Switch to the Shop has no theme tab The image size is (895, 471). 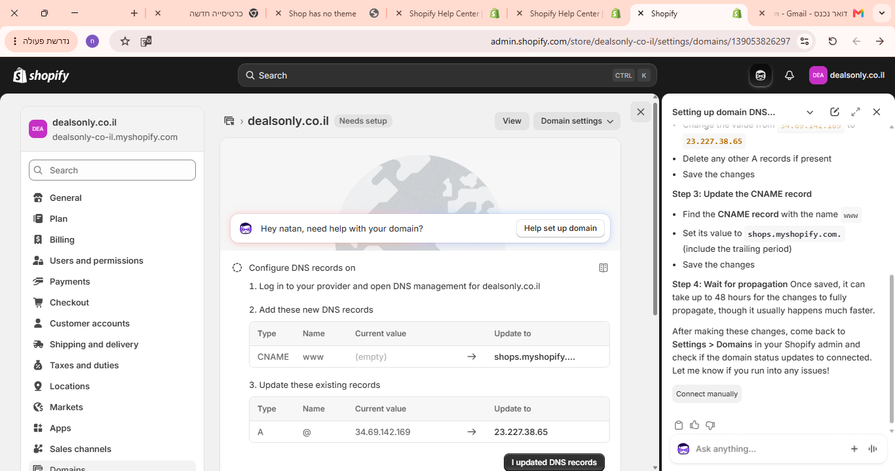point(326,13)
